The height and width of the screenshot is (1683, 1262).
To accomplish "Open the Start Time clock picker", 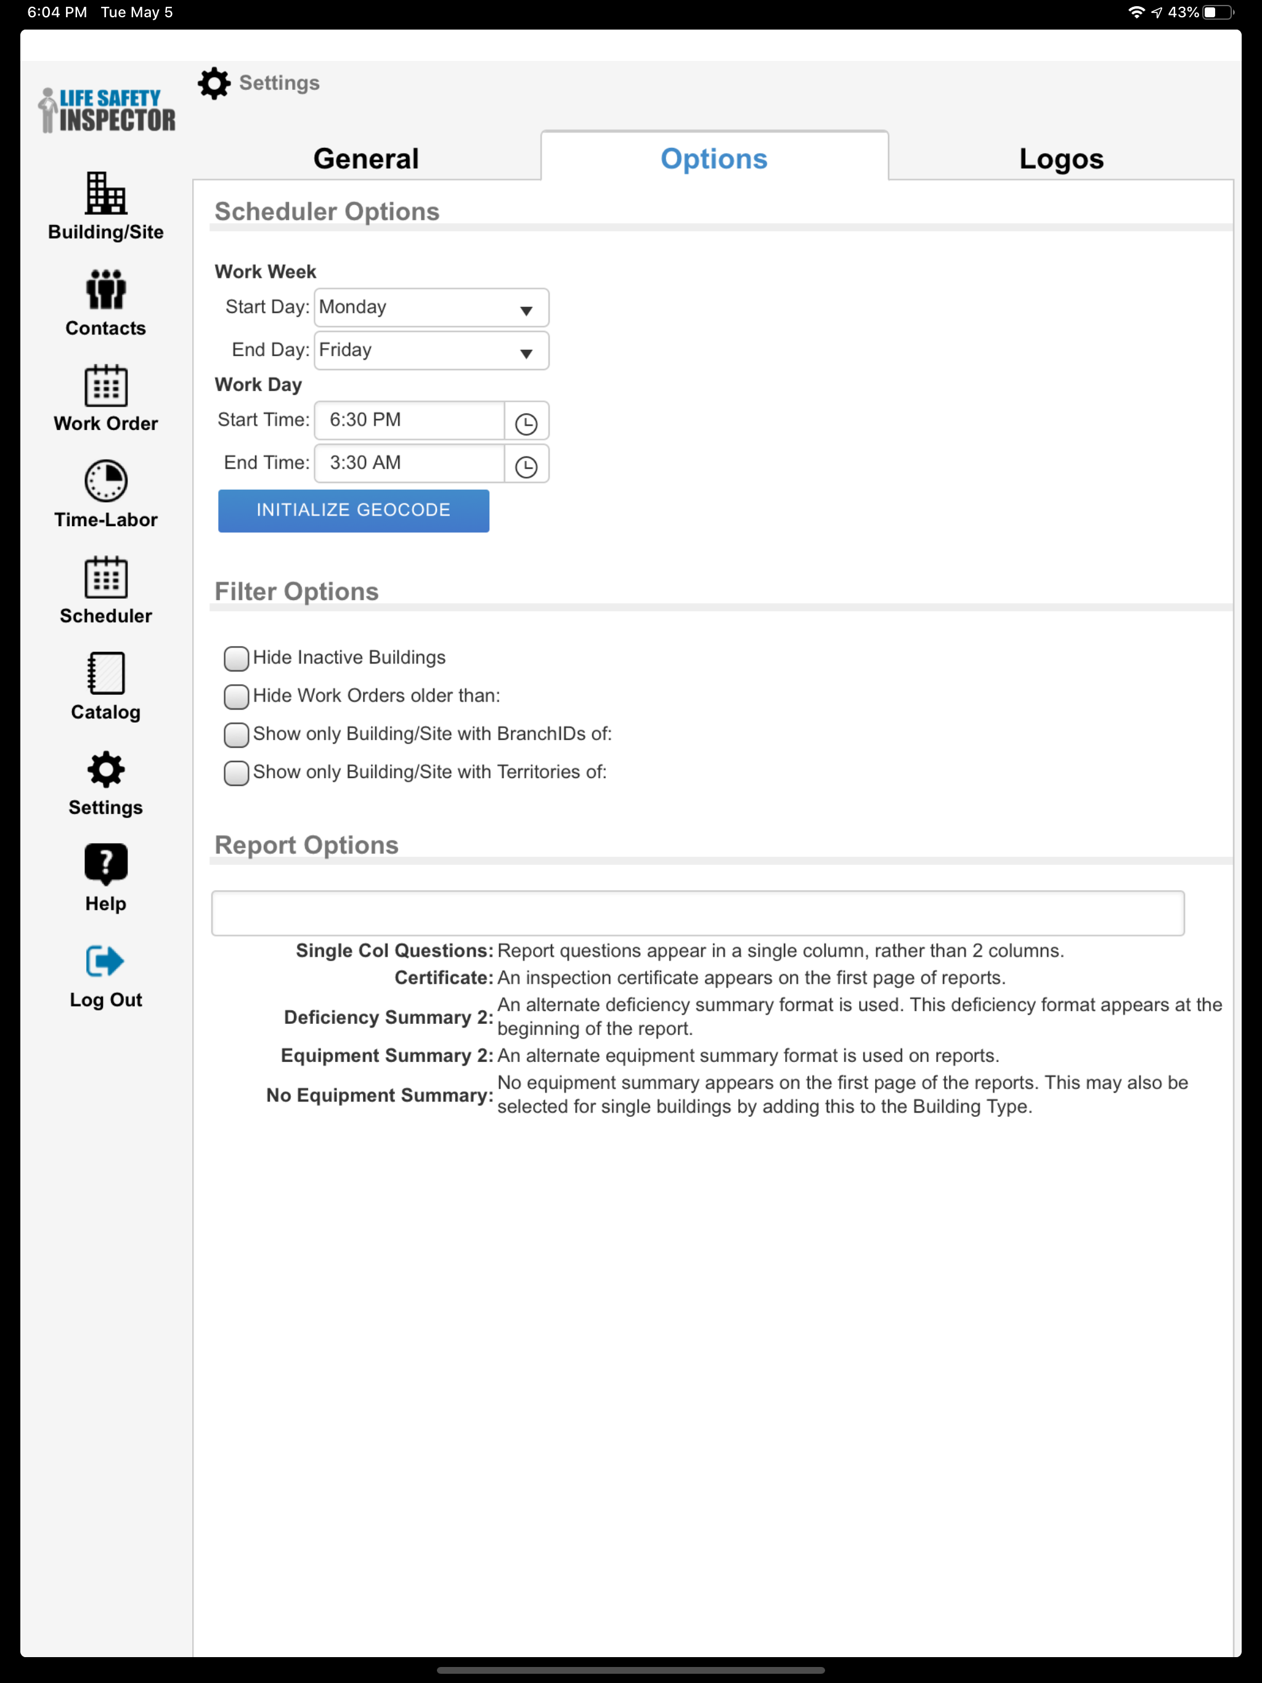I will coord(526,423).
